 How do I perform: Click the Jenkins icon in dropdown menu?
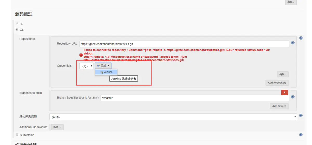pyautogui.click(x=102, y=72)
